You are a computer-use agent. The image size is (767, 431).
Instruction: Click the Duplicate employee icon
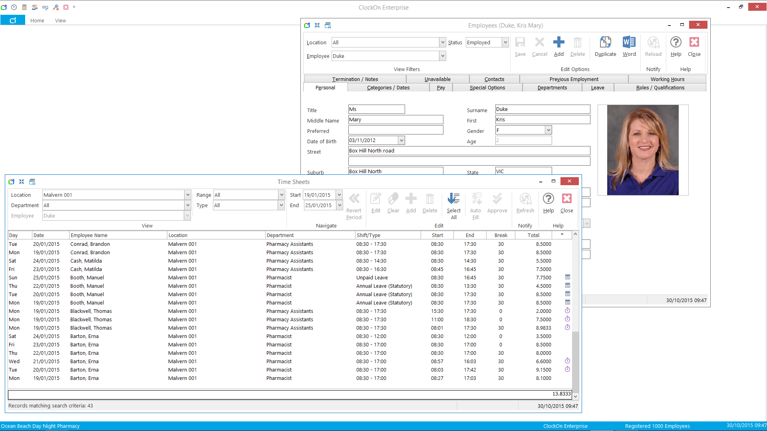[x=605, y=43]
